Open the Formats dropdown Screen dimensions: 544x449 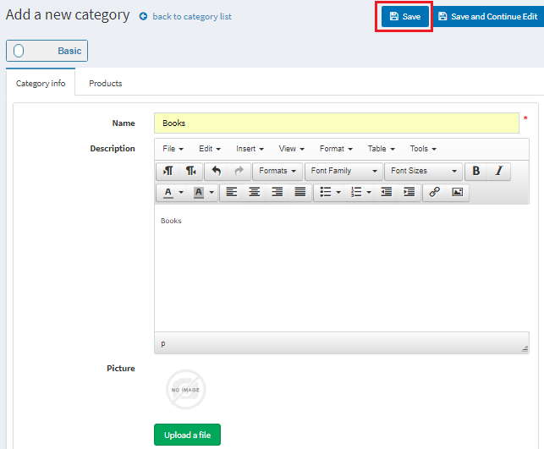click(x=277, y=171)
